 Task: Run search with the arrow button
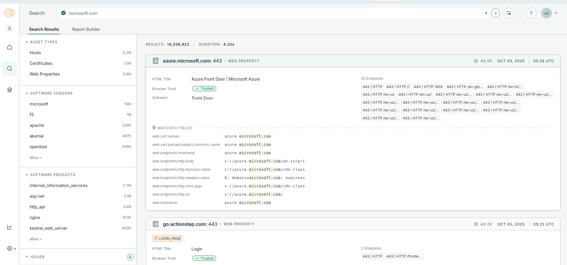(495, 13)
